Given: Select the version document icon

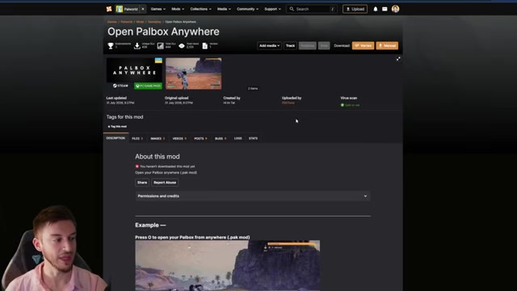Looking at the screenshot, I should click(204, 46).
